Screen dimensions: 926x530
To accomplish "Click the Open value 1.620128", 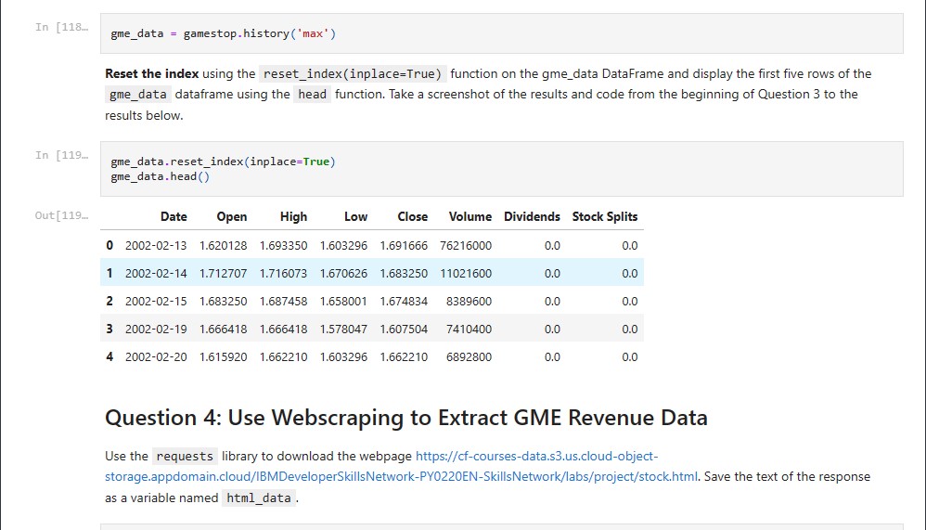I will click(224, 245).
